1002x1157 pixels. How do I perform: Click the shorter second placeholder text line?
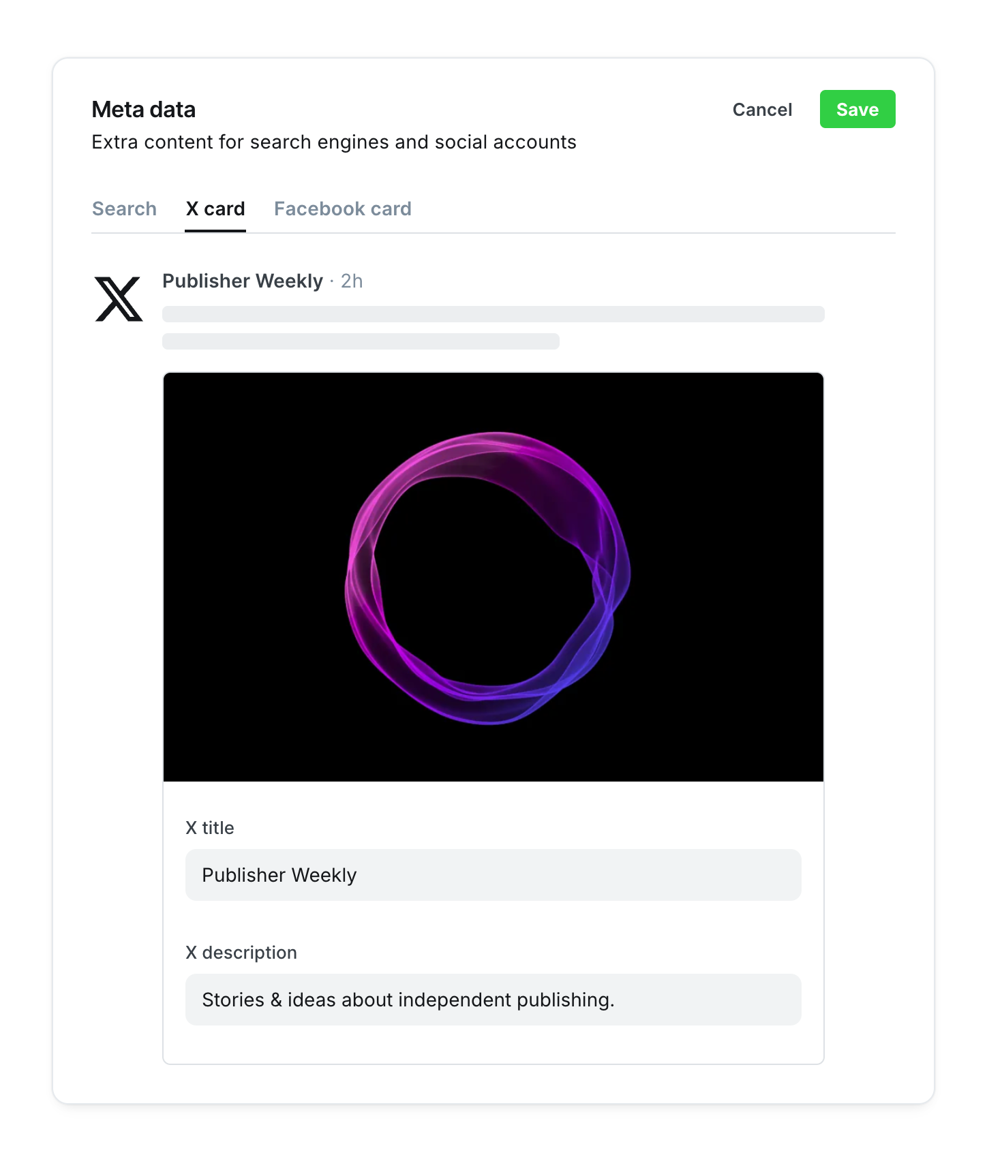[x=361, y=341]
